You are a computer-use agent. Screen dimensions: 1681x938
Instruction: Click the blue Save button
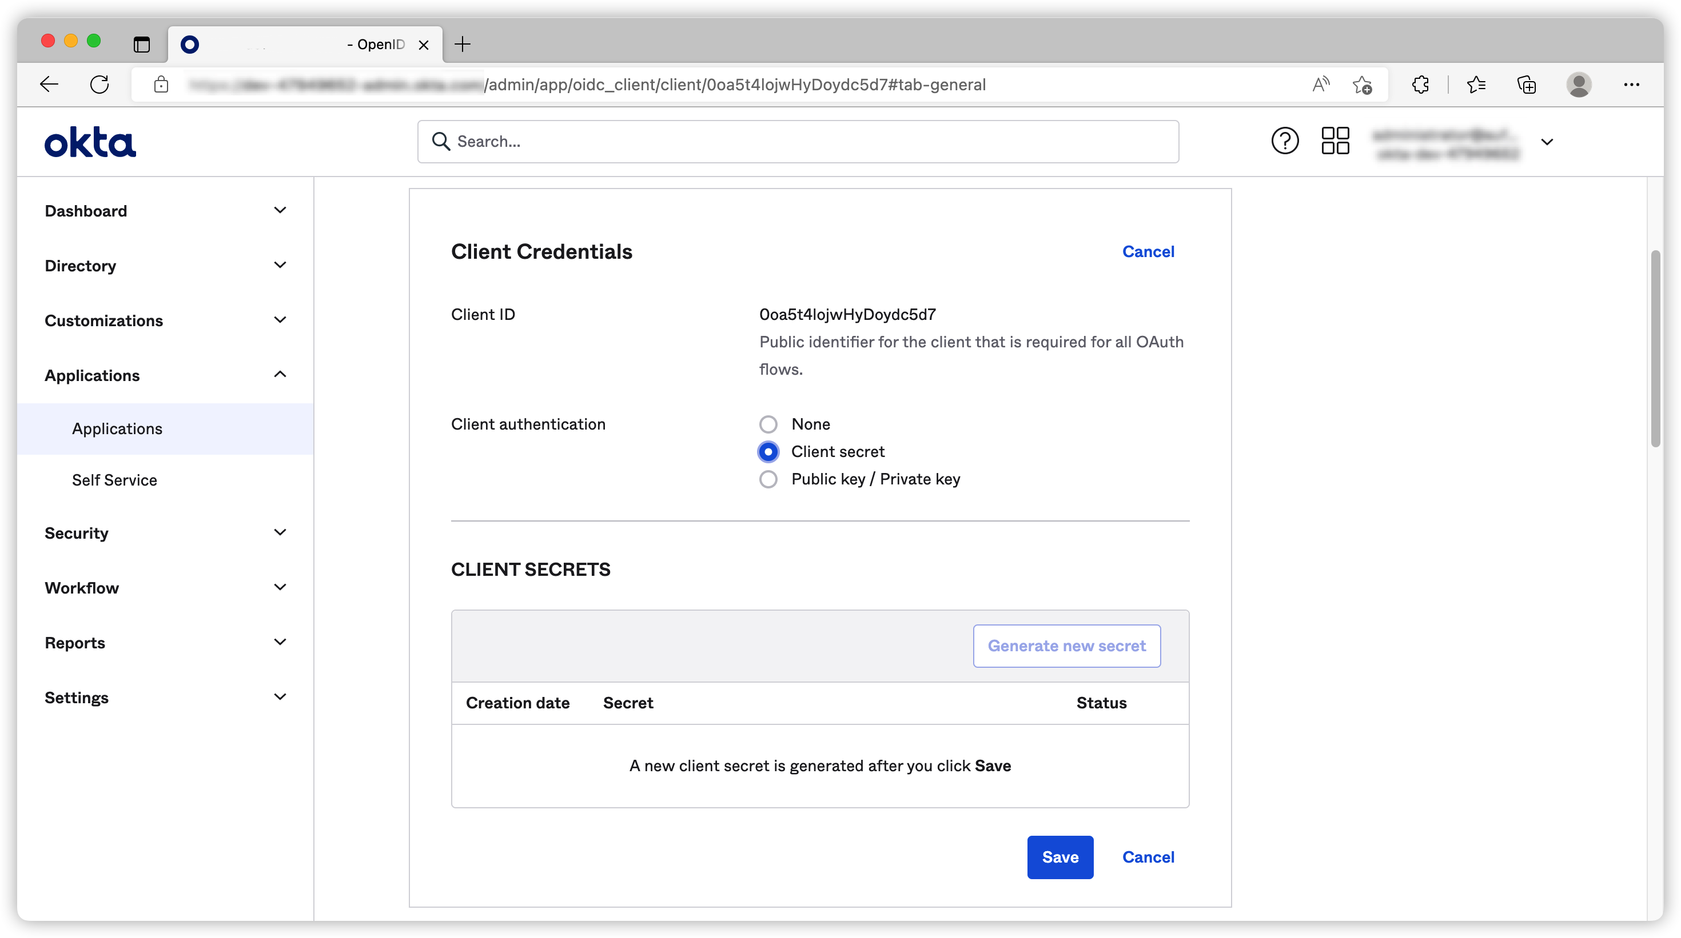pyautogui.click(x=1059, y=856)
